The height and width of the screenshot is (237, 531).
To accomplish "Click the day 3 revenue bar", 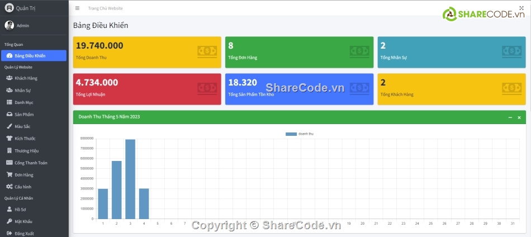I will [130, 179].
